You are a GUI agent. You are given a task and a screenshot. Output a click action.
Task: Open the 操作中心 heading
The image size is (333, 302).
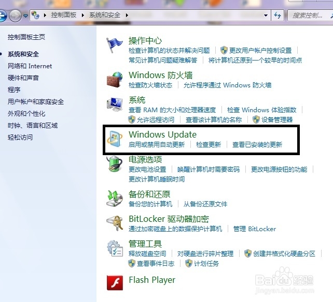(145, 41)
